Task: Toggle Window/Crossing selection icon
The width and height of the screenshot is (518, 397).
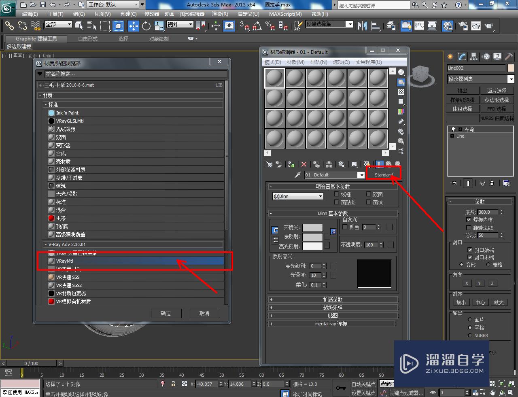Action: [118, 26]
